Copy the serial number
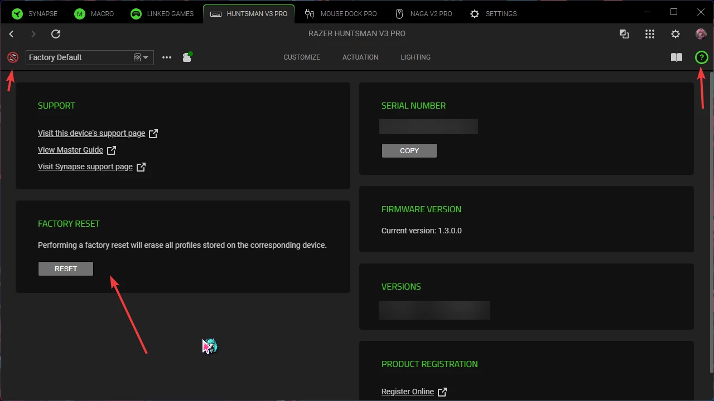714x401 pixels. point(409,150)
